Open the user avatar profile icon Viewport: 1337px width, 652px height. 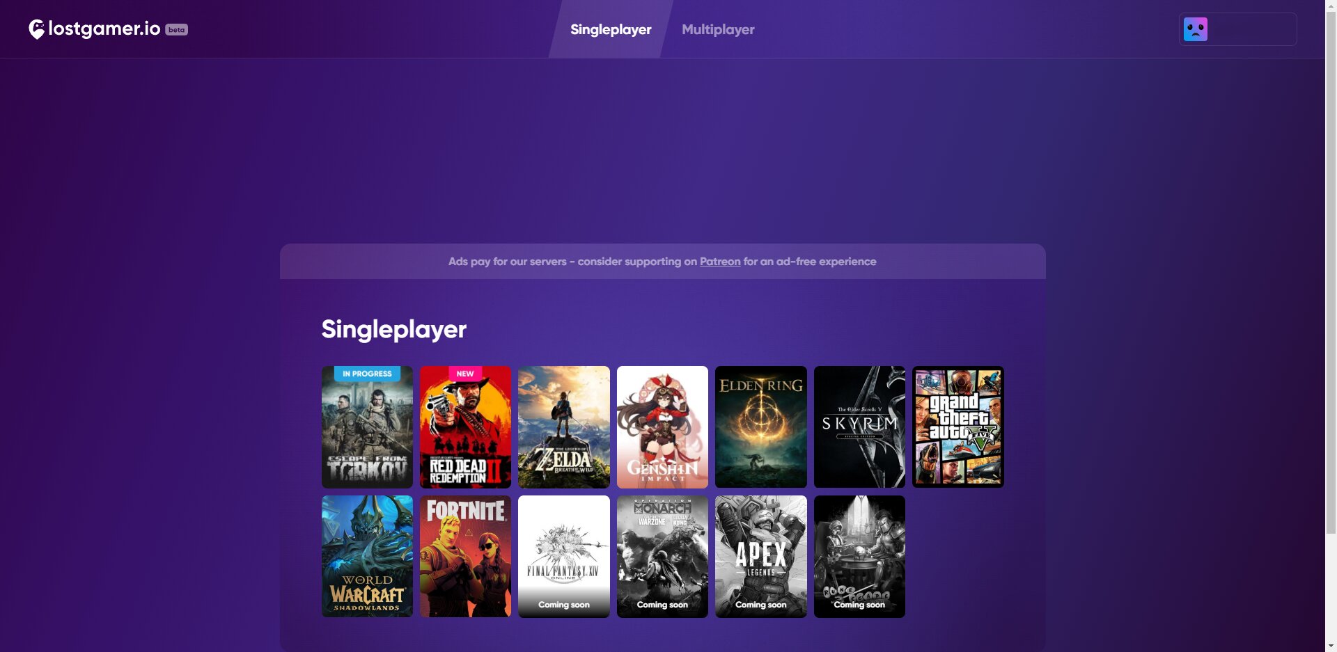pos(1196,29)
